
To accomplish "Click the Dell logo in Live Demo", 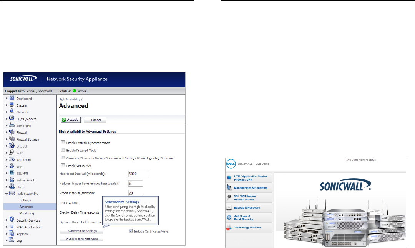I will 231,164.
